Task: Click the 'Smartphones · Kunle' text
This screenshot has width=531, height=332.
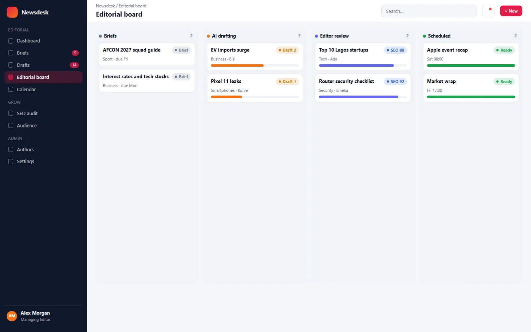Action: tap(229, 90)
